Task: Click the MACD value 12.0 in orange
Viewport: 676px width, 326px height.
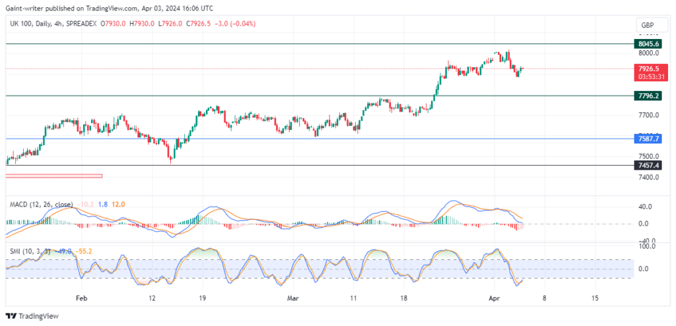Action: [118, 204]
